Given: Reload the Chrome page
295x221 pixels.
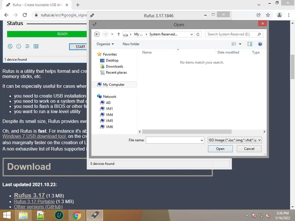Looking at the screenshot, I should (25, 15).
